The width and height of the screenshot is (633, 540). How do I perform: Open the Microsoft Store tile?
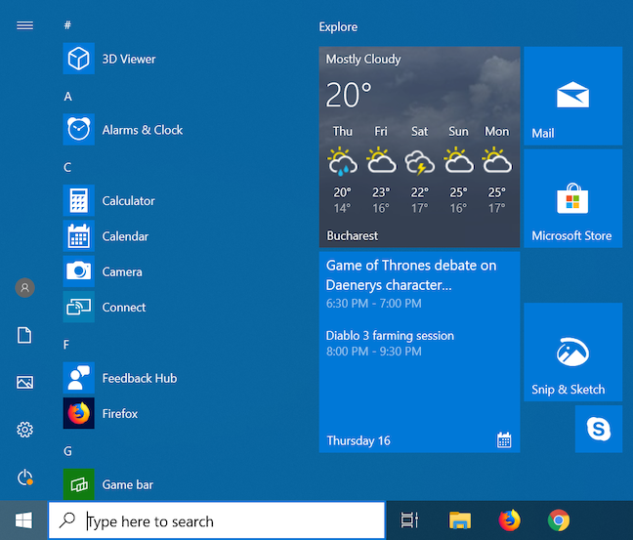572,198
